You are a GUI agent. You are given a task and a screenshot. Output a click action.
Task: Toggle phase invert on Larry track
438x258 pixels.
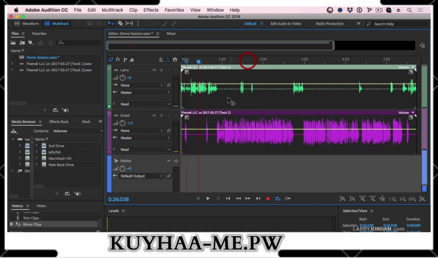169,85
